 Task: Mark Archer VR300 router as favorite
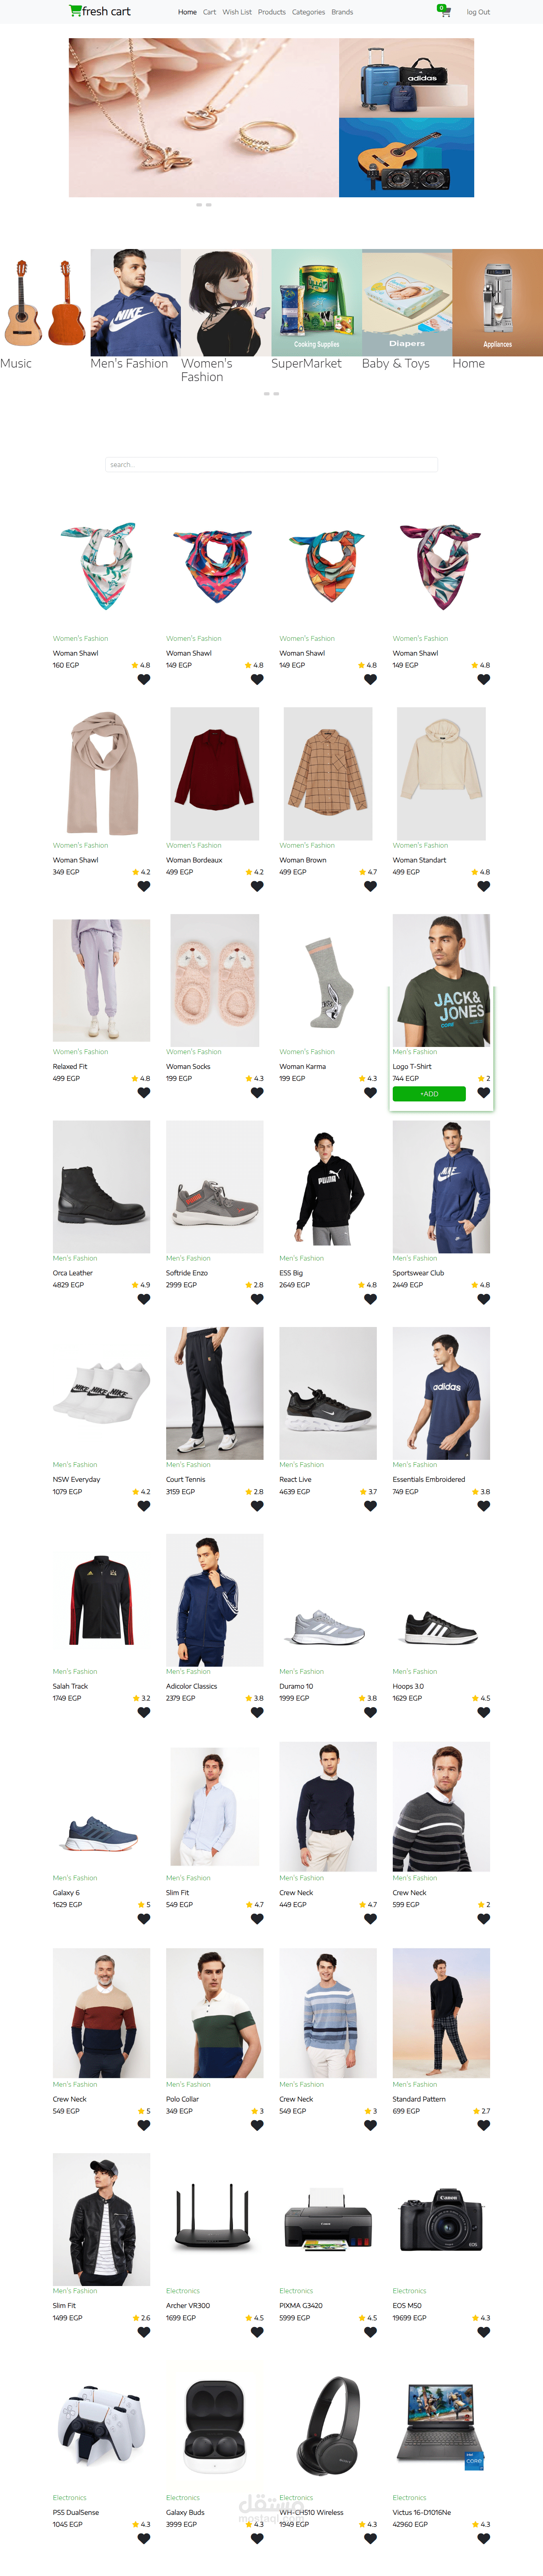[x=257, y=2332]
